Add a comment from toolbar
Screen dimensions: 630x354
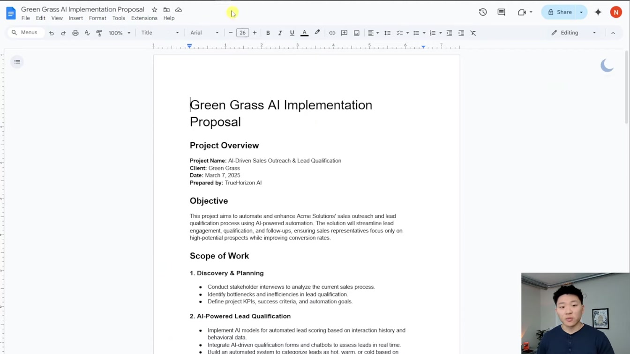[344, 33]
